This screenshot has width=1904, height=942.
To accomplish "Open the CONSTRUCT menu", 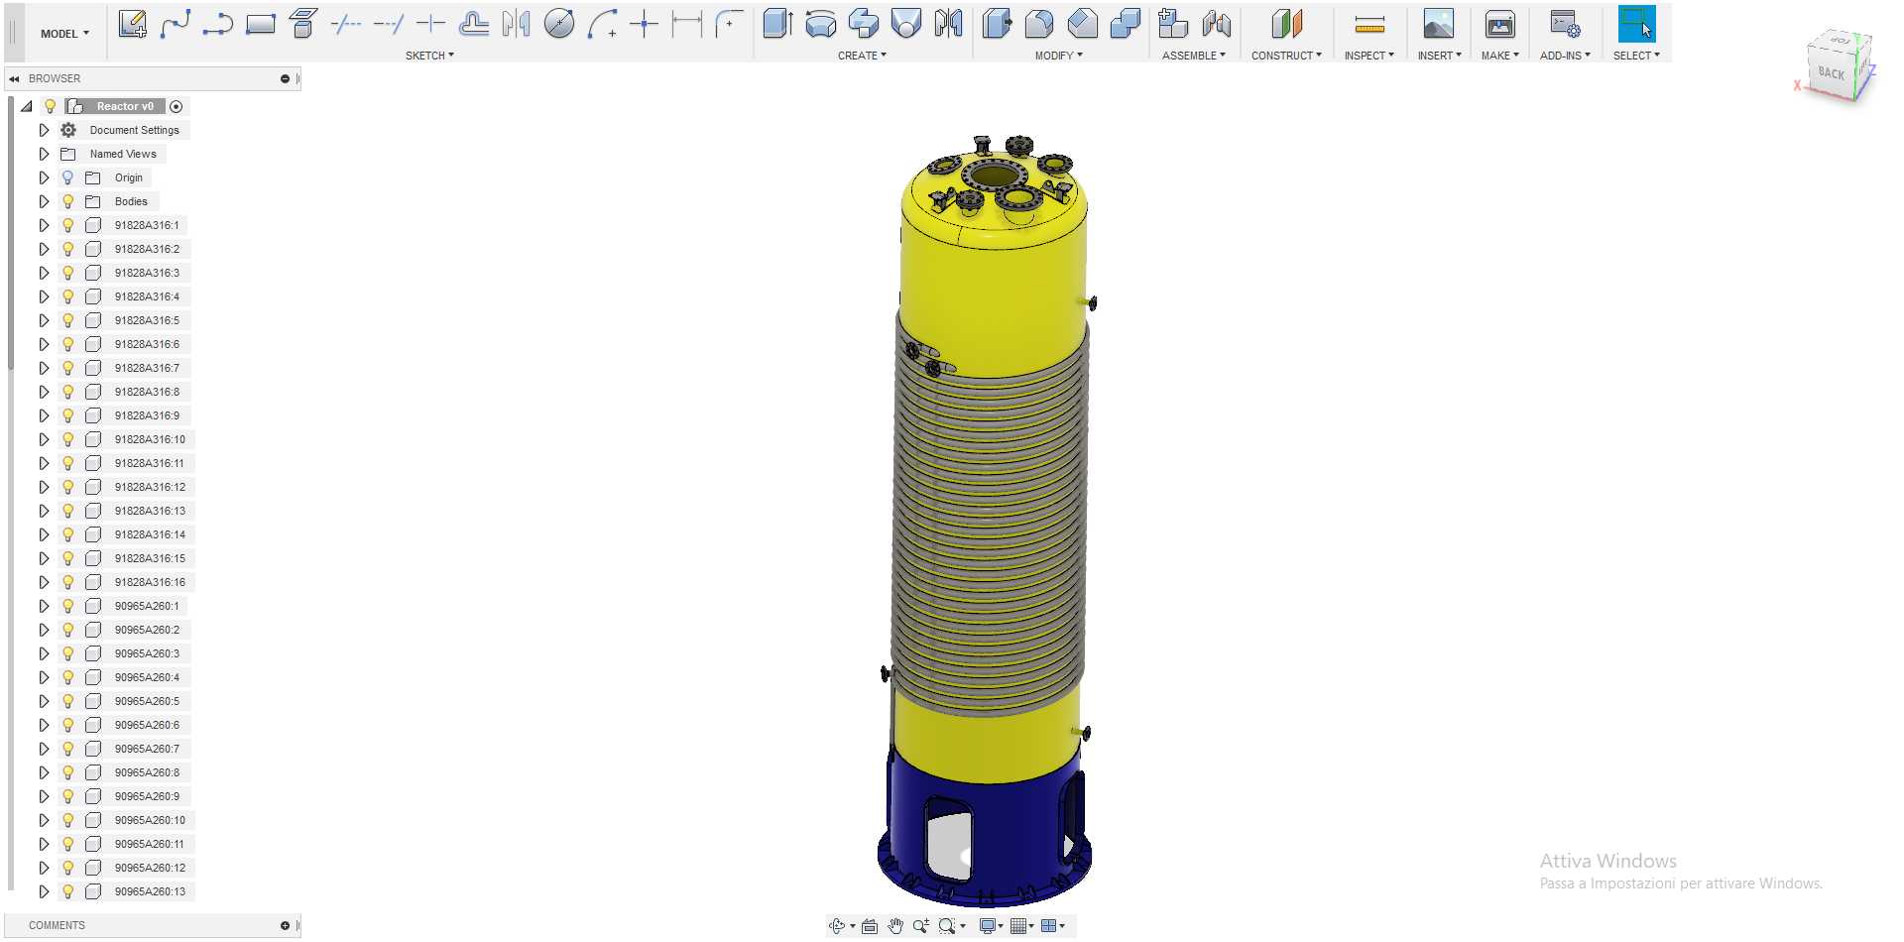I will (1286, 56).
